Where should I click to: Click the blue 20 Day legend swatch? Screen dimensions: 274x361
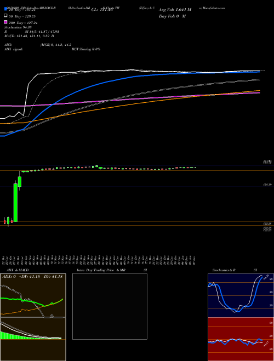click(6, 9)
